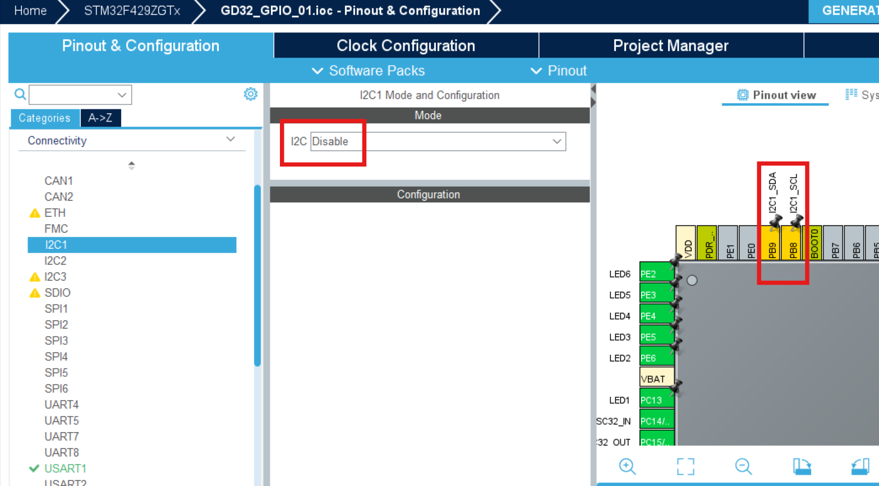
Task: Select UART7 in the peripheral list
Action: (x=62, y=437)
